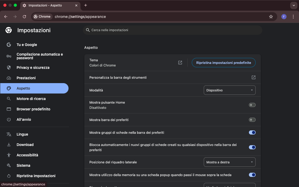Click Ripristina impostazioni predefinite

pos(223,63)
